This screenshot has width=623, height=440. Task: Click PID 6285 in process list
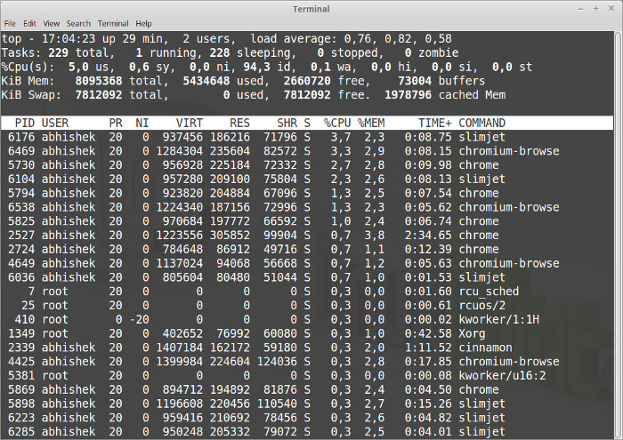coord(21,432)
